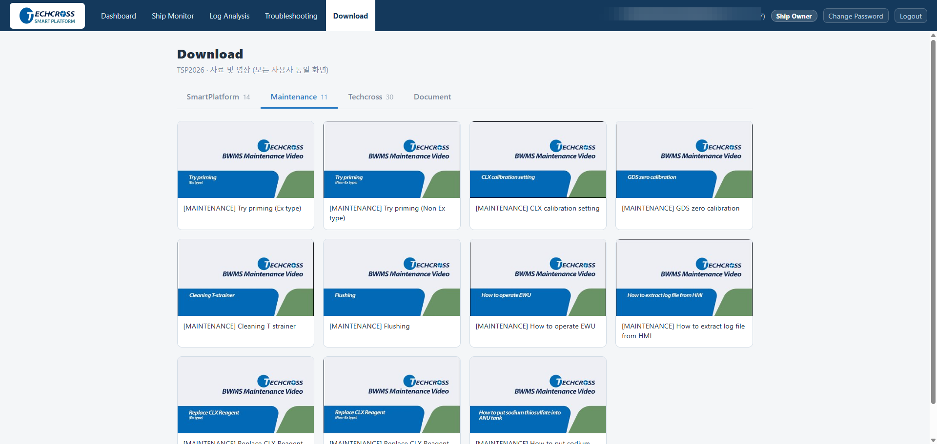Viewport: 937px width, 444px height.
Task: Open Replace CLX Reagent (Ex type) thumbnail
Action: click(x=245, y=395)
